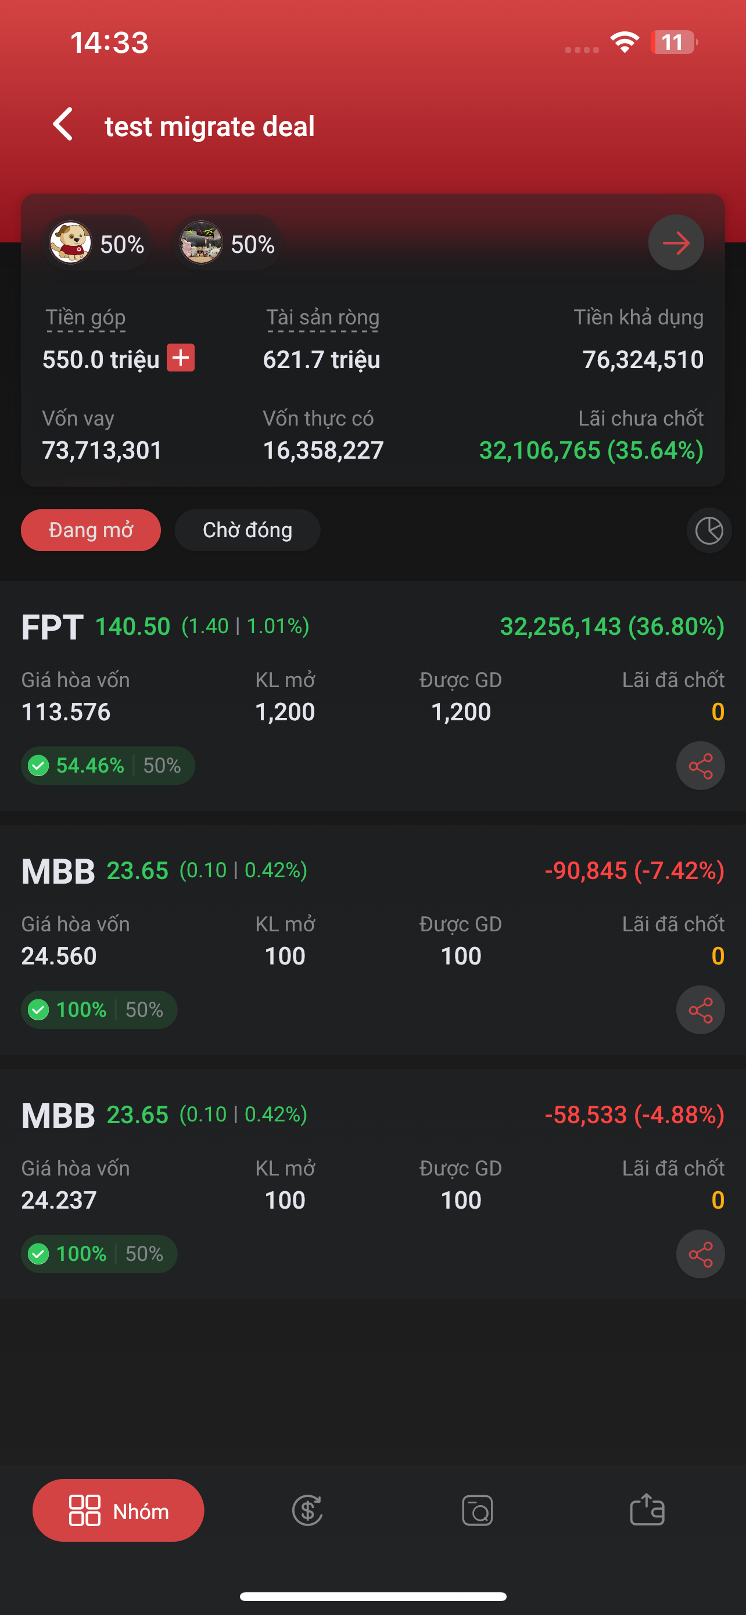Open the search history tab icon
Image resolution: width=746 pixels, height=1615 pixels.
pos(478,1510)
